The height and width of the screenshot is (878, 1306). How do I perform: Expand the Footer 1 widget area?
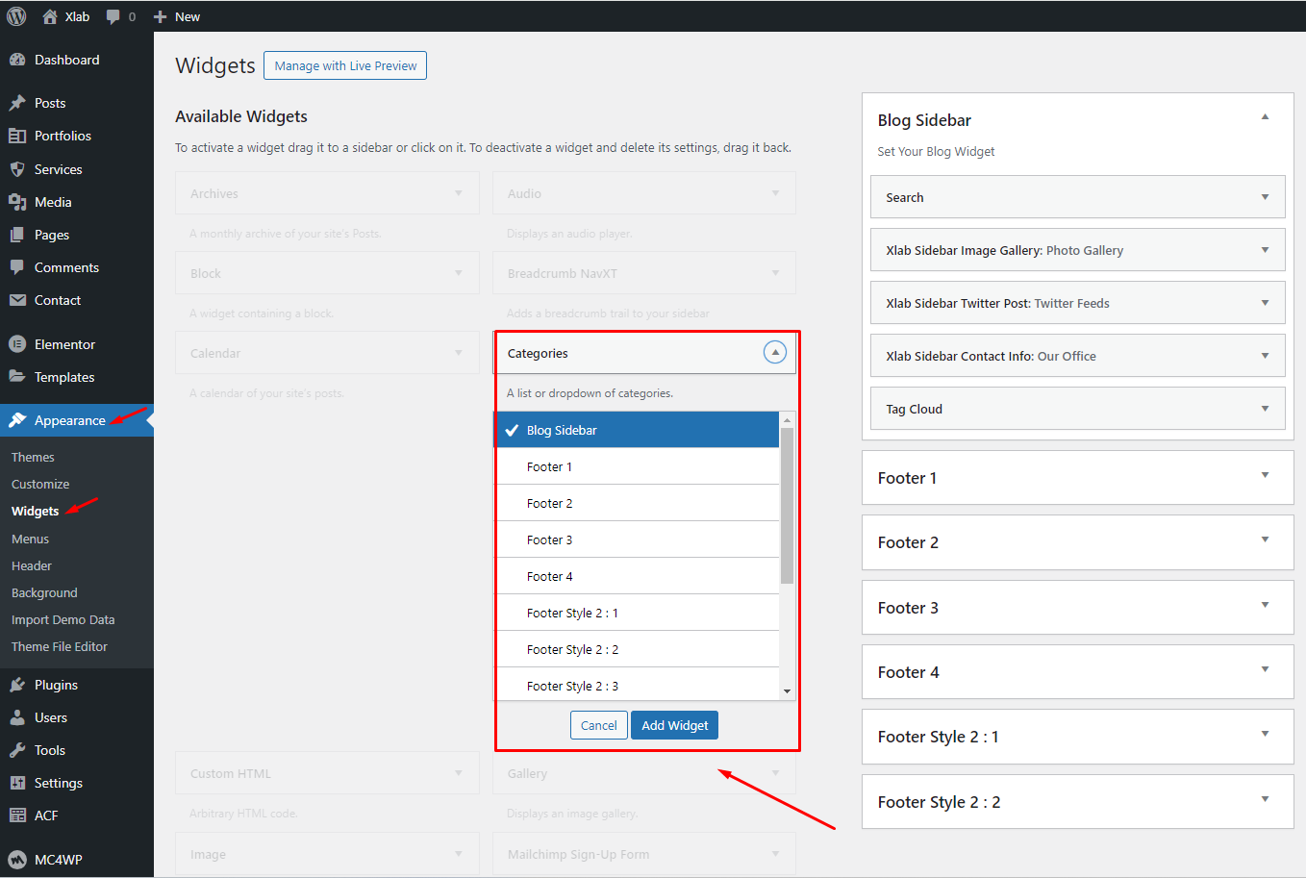(x=1265, y=476)
